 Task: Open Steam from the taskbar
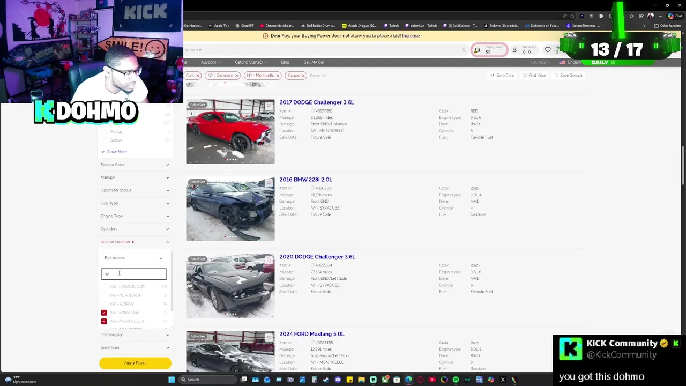326,380
